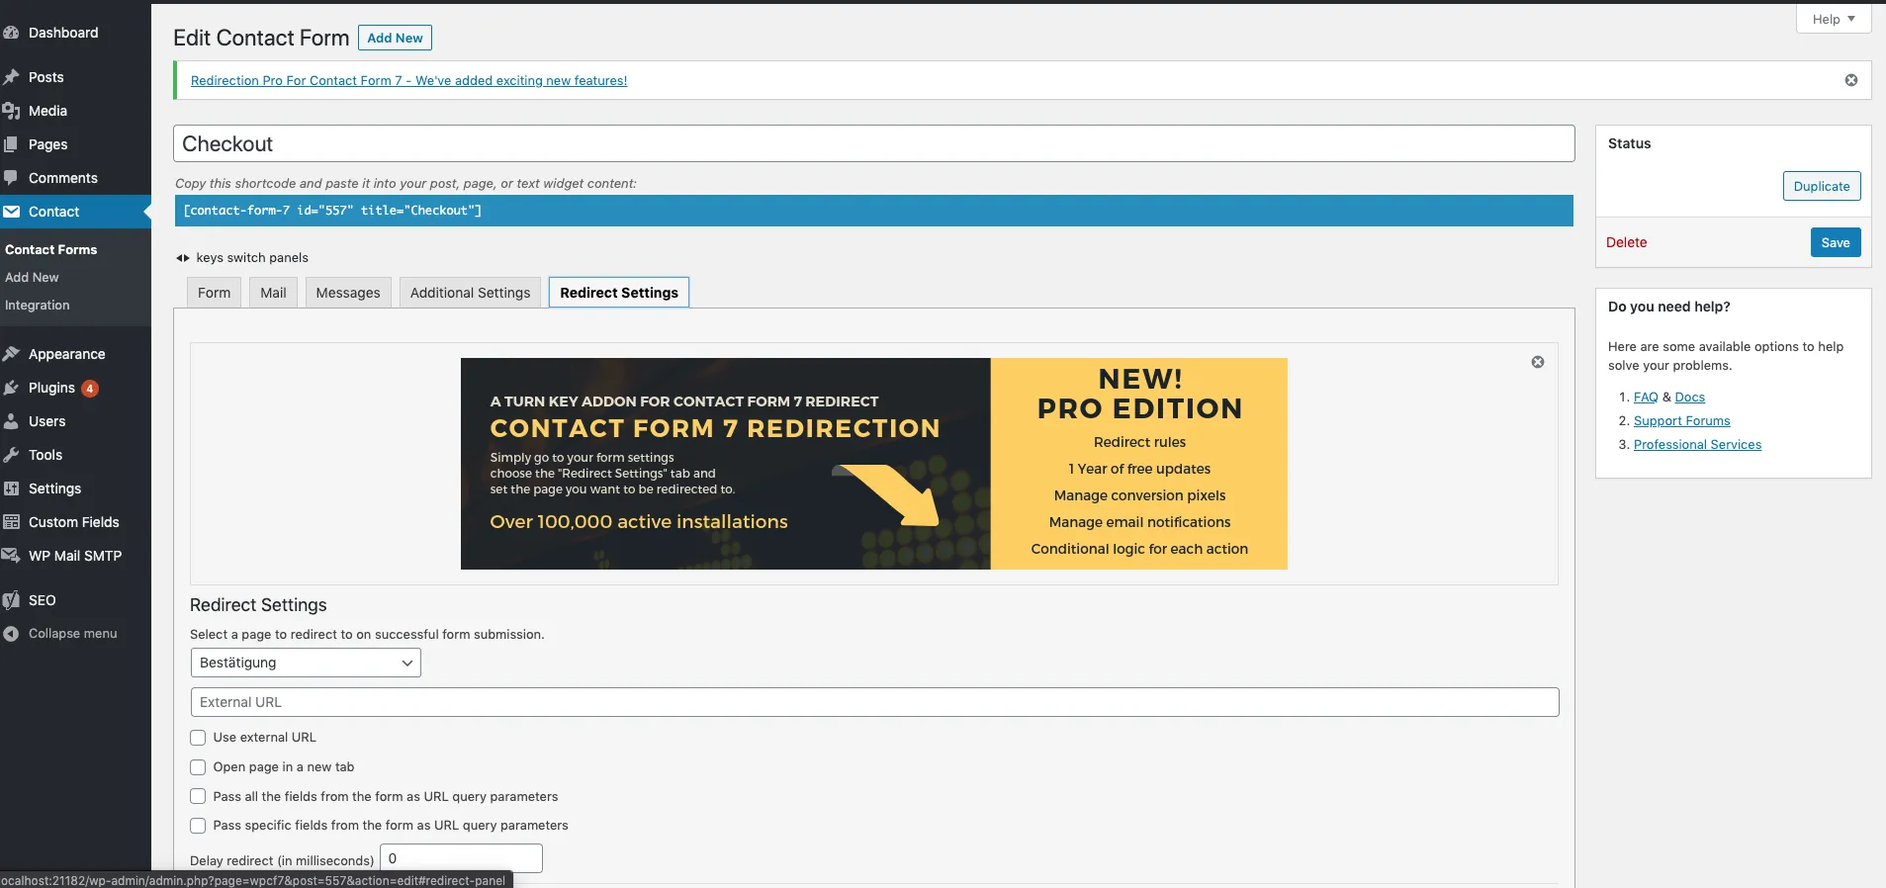1886x888 pixels.
Task: Click the Appearance paintbrush icon
Action: click(x=11, y=354)
